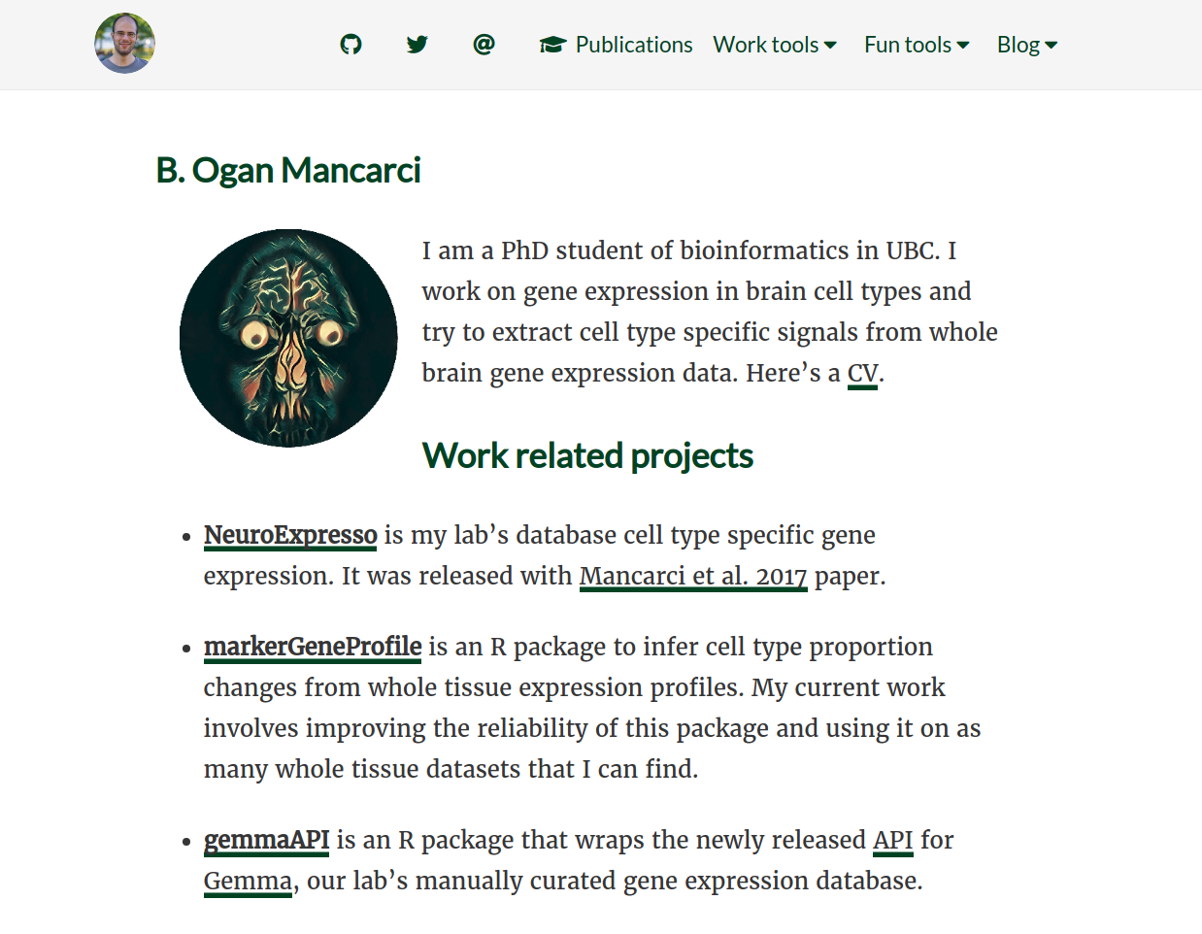Open the Blog dropdown menu
1202x934 pixels.
pyautogui.click(x=1018, y=45)
